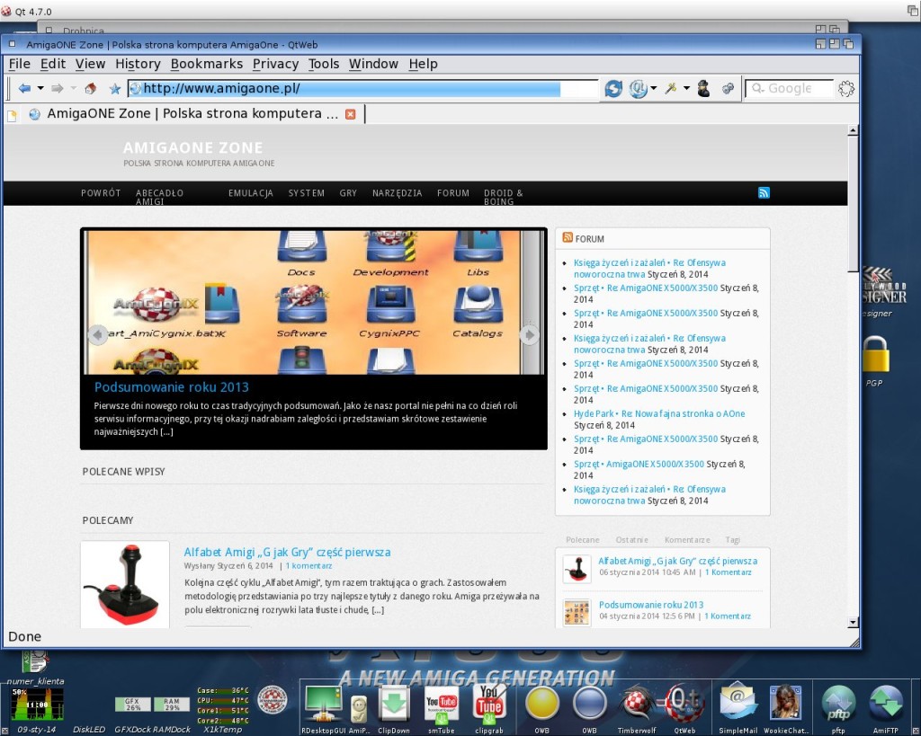Screen dimensions: 921x736
Task: Open FORUM in site navigation
Action: 453,193
